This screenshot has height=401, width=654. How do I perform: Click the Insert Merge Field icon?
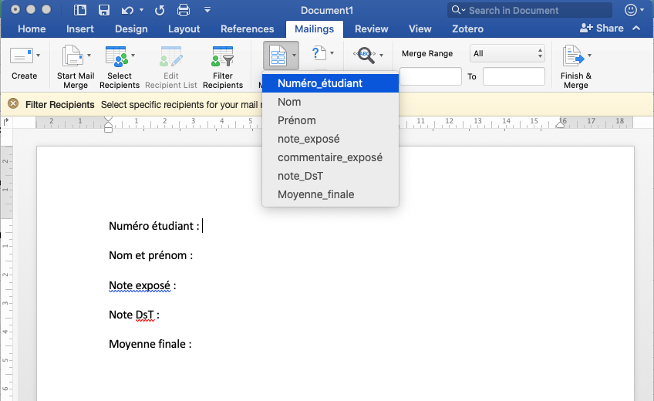coord(278,56)
